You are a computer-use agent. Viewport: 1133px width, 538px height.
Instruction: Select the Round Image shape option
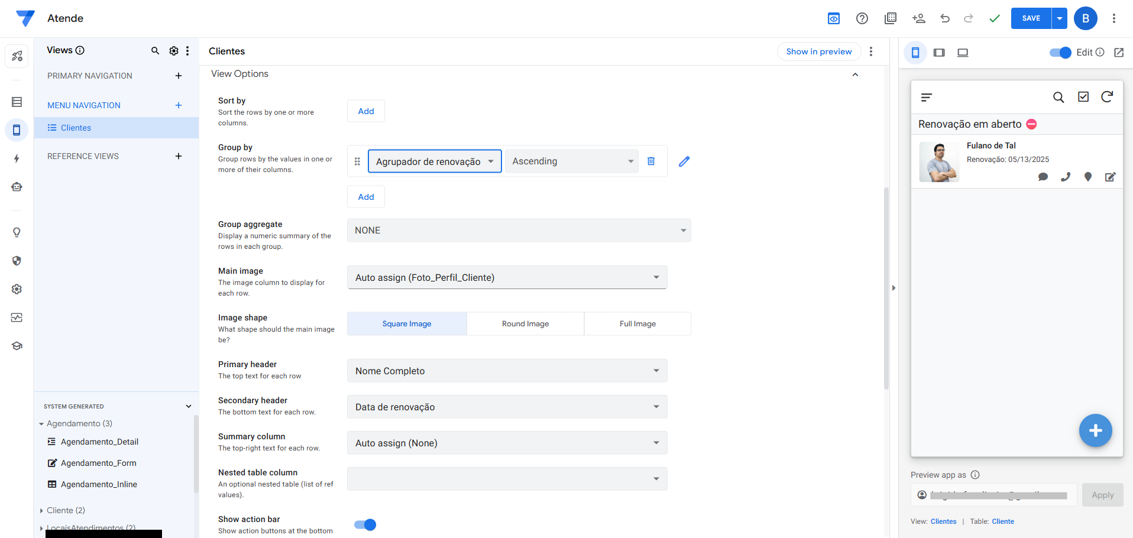pos(525,324)
